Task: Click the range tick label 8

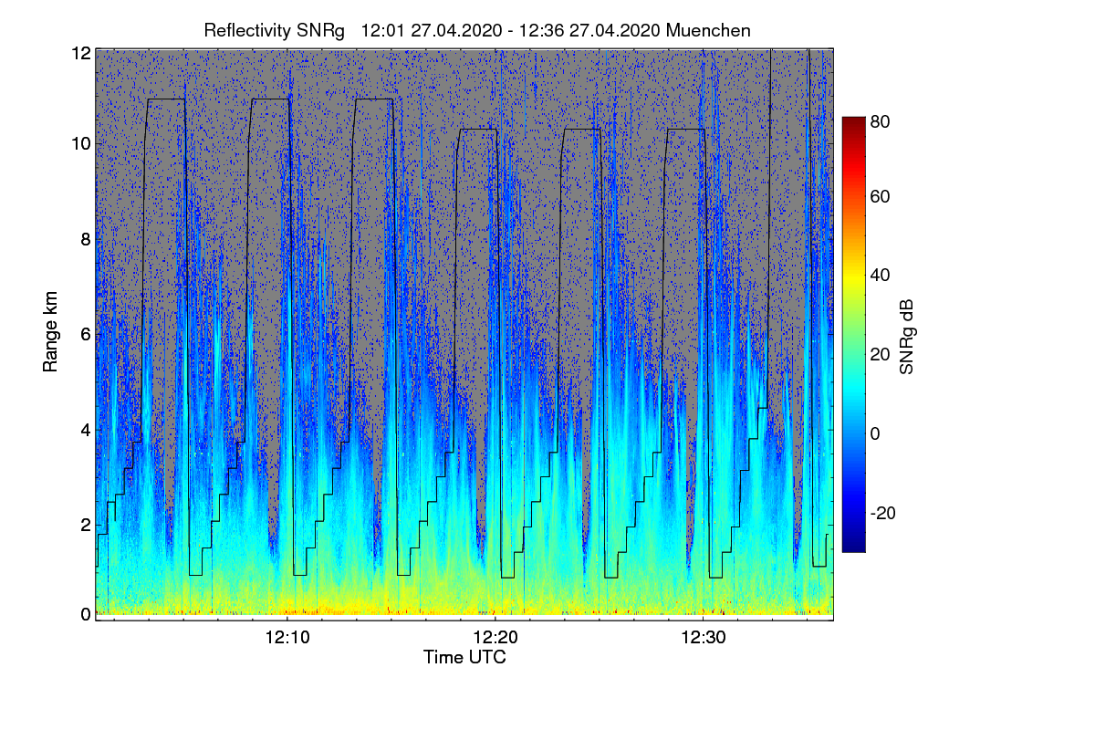Action: pos(86,239)
